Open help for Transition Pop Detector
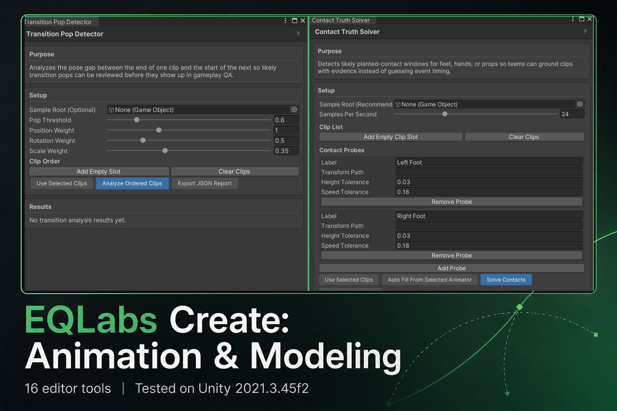617x411 pixels. tap(298, 34)
